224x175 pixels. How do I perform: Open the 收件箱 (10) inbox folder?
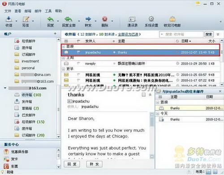point(28,95)
